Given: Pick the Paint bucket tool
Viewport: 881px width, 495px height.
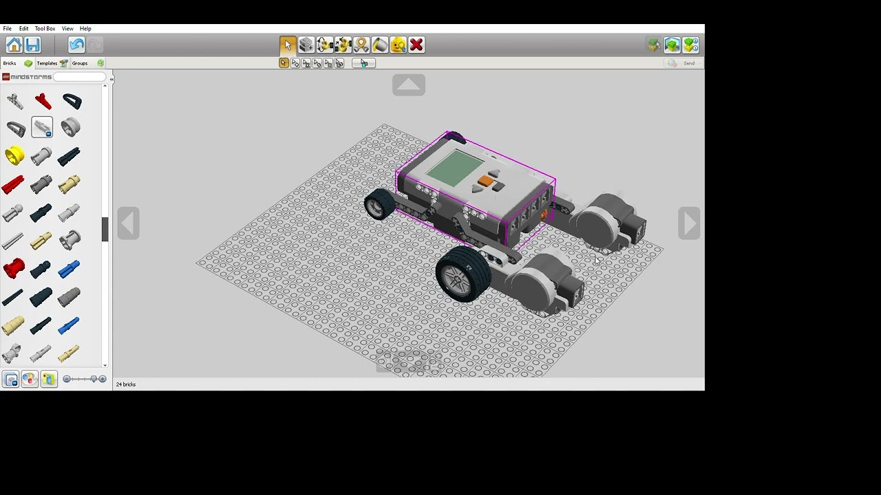Looking at the screenshot, I should pos(380,45).
